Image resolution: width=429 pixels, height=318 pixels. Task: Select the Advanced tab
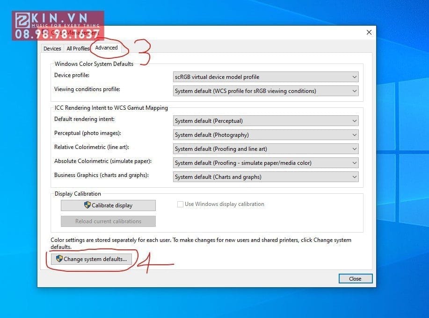tap(107, 48)
